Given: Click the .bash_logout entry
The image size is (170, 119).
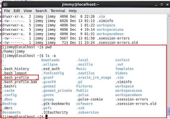Looking at the screenshot, I should point(15,73).
